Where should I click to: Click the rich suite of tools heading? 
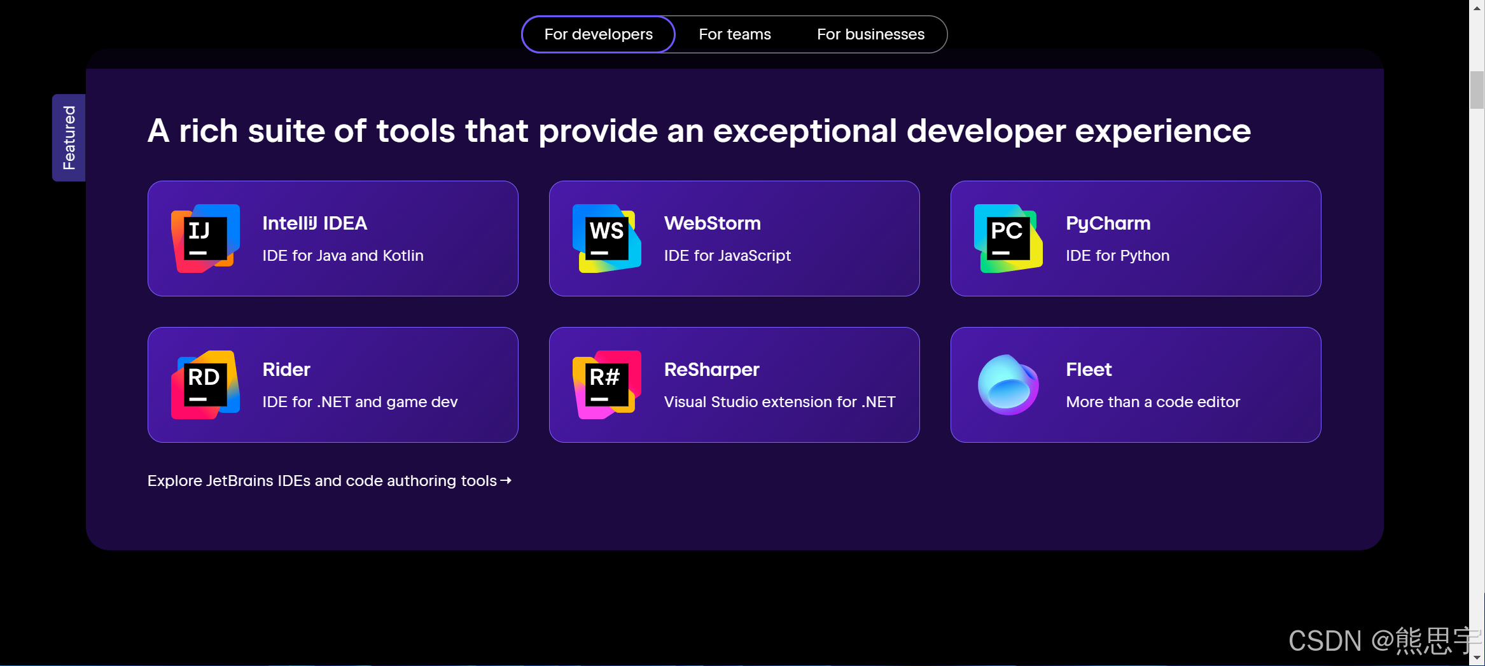(x=699, y=132)
